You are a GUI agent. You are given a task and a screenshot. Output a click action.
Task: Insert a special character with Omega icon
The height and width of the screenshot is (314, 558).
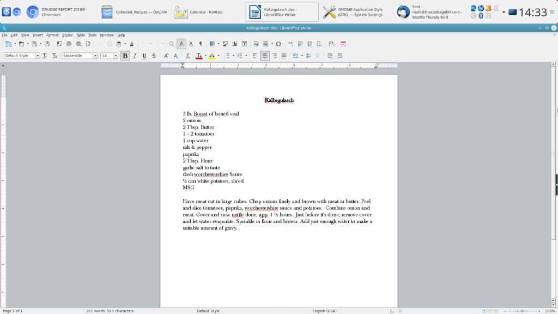tap(278, 44)
